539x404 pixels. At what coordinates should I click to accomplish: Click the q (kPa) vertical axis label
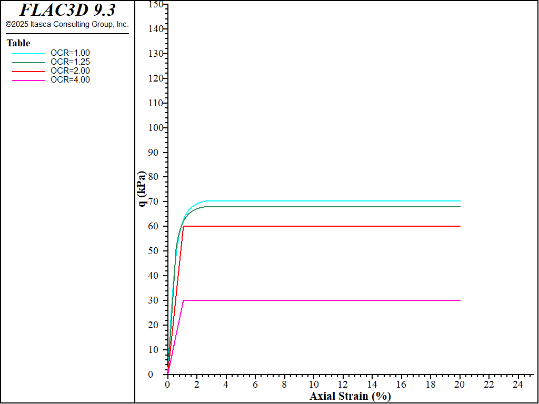point(142,188)
